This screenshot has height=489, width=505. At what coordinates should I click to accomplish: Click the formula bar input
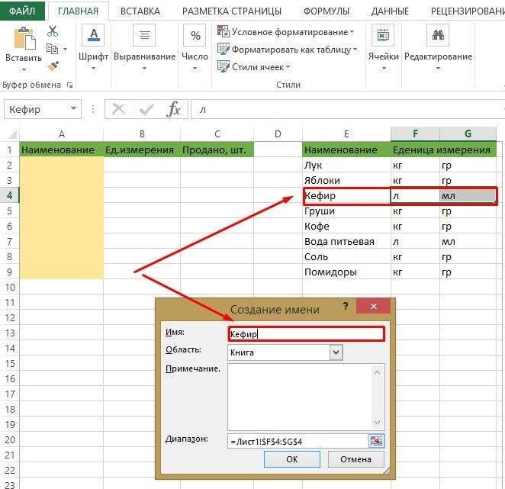point(348,110)
